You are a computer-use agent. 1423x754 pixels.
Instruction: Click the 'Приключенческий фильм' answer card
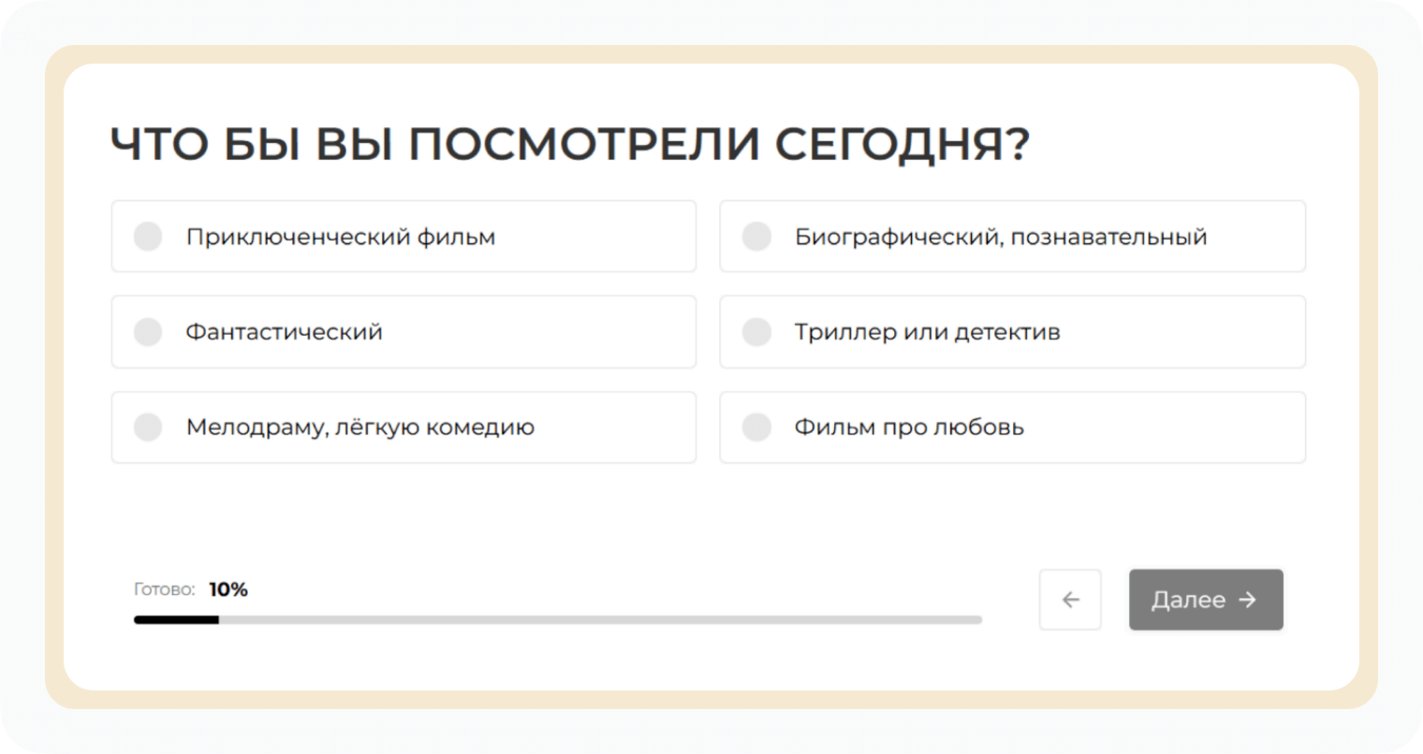click(x=403, y=237)
